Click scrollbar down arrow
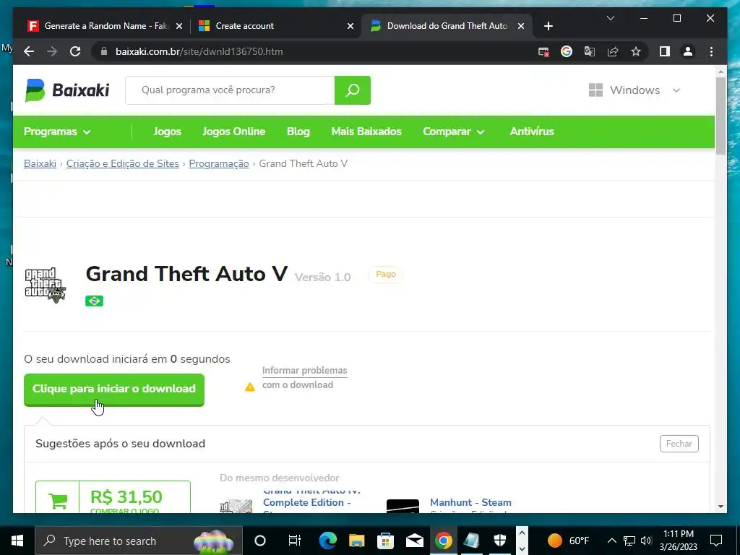This screenshot has width=740, height=555. 720,507
